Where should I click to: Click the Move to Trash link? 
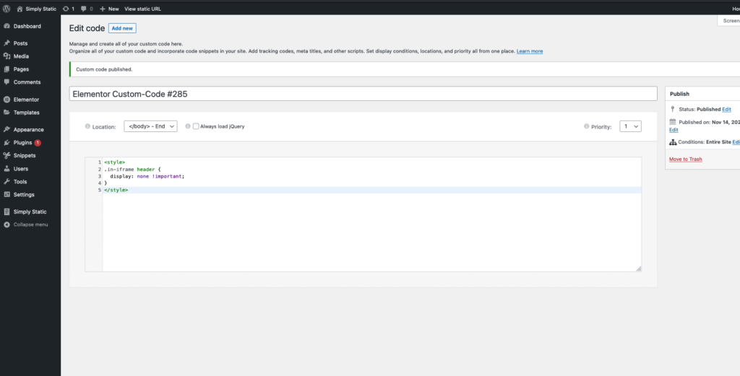coord(685,159)
